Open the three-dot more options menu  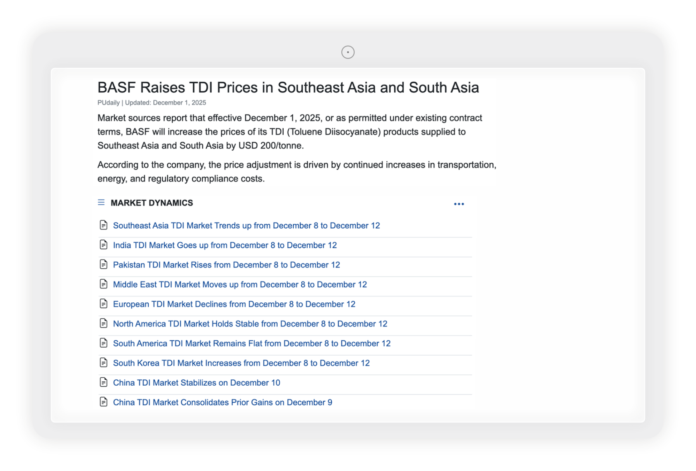point(459,204)
